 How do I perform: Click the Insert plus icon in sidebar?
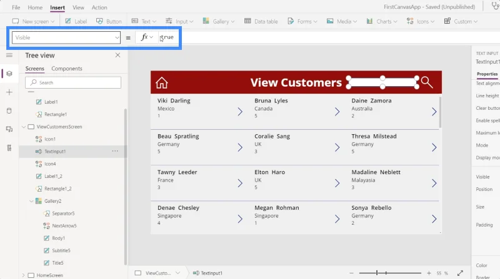pos(9,92)
